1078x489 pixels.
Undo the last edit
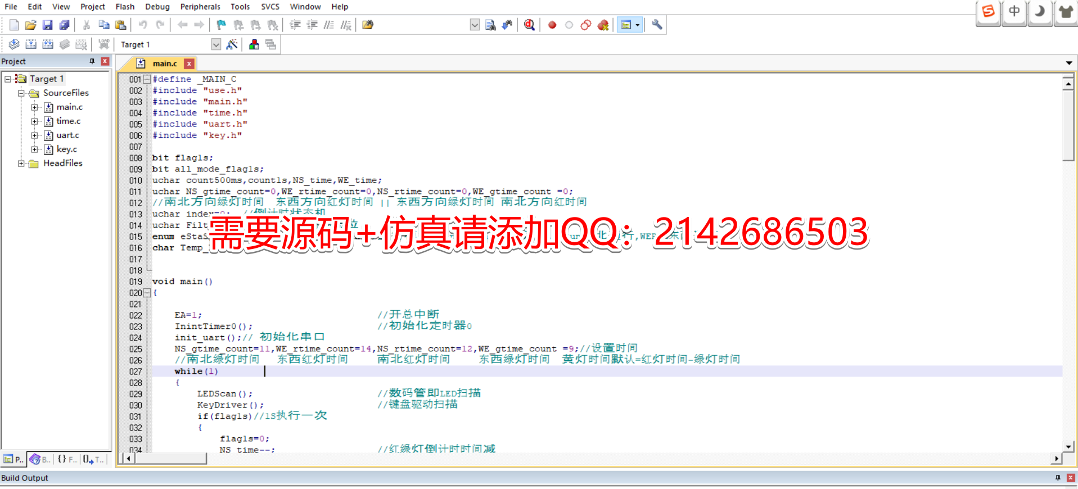(x=143, y=25)
